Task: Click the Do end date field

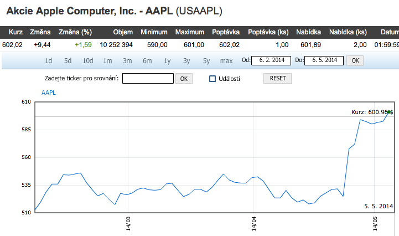Action: tap(324, 60)
